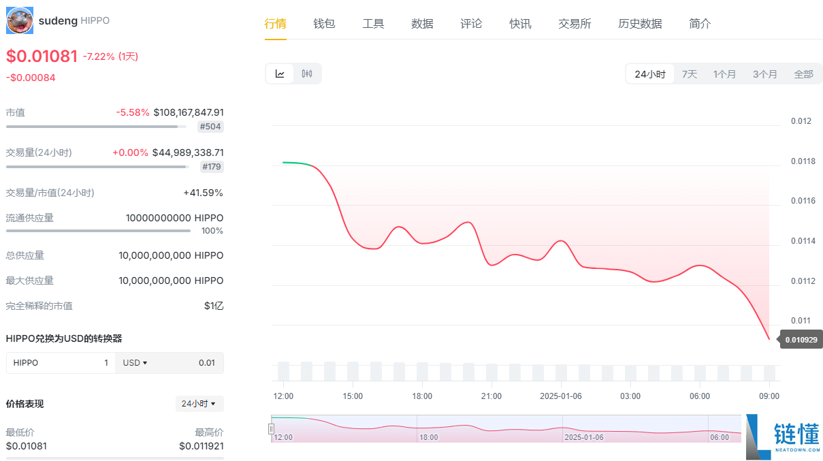Select the 1个月 chart range
Screen dimensions: 823x461
point(724,74)
